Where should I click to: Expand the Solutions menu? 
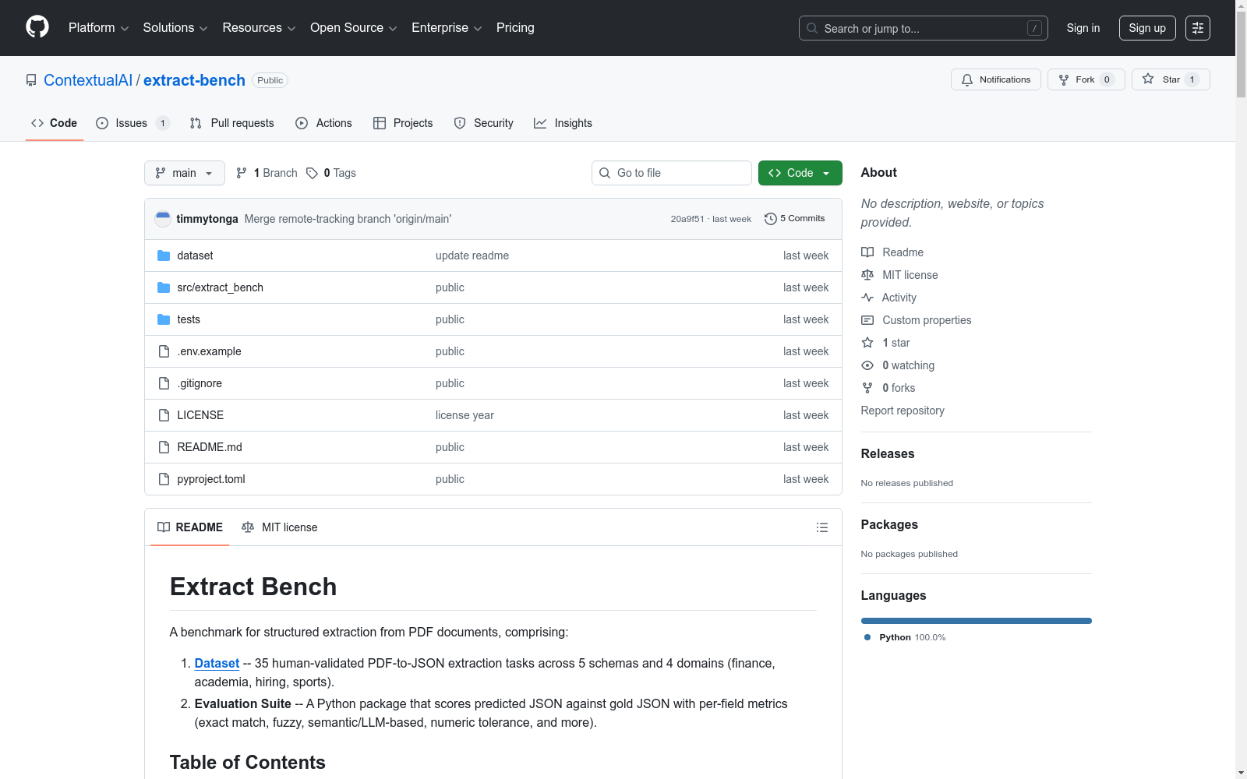175,28
